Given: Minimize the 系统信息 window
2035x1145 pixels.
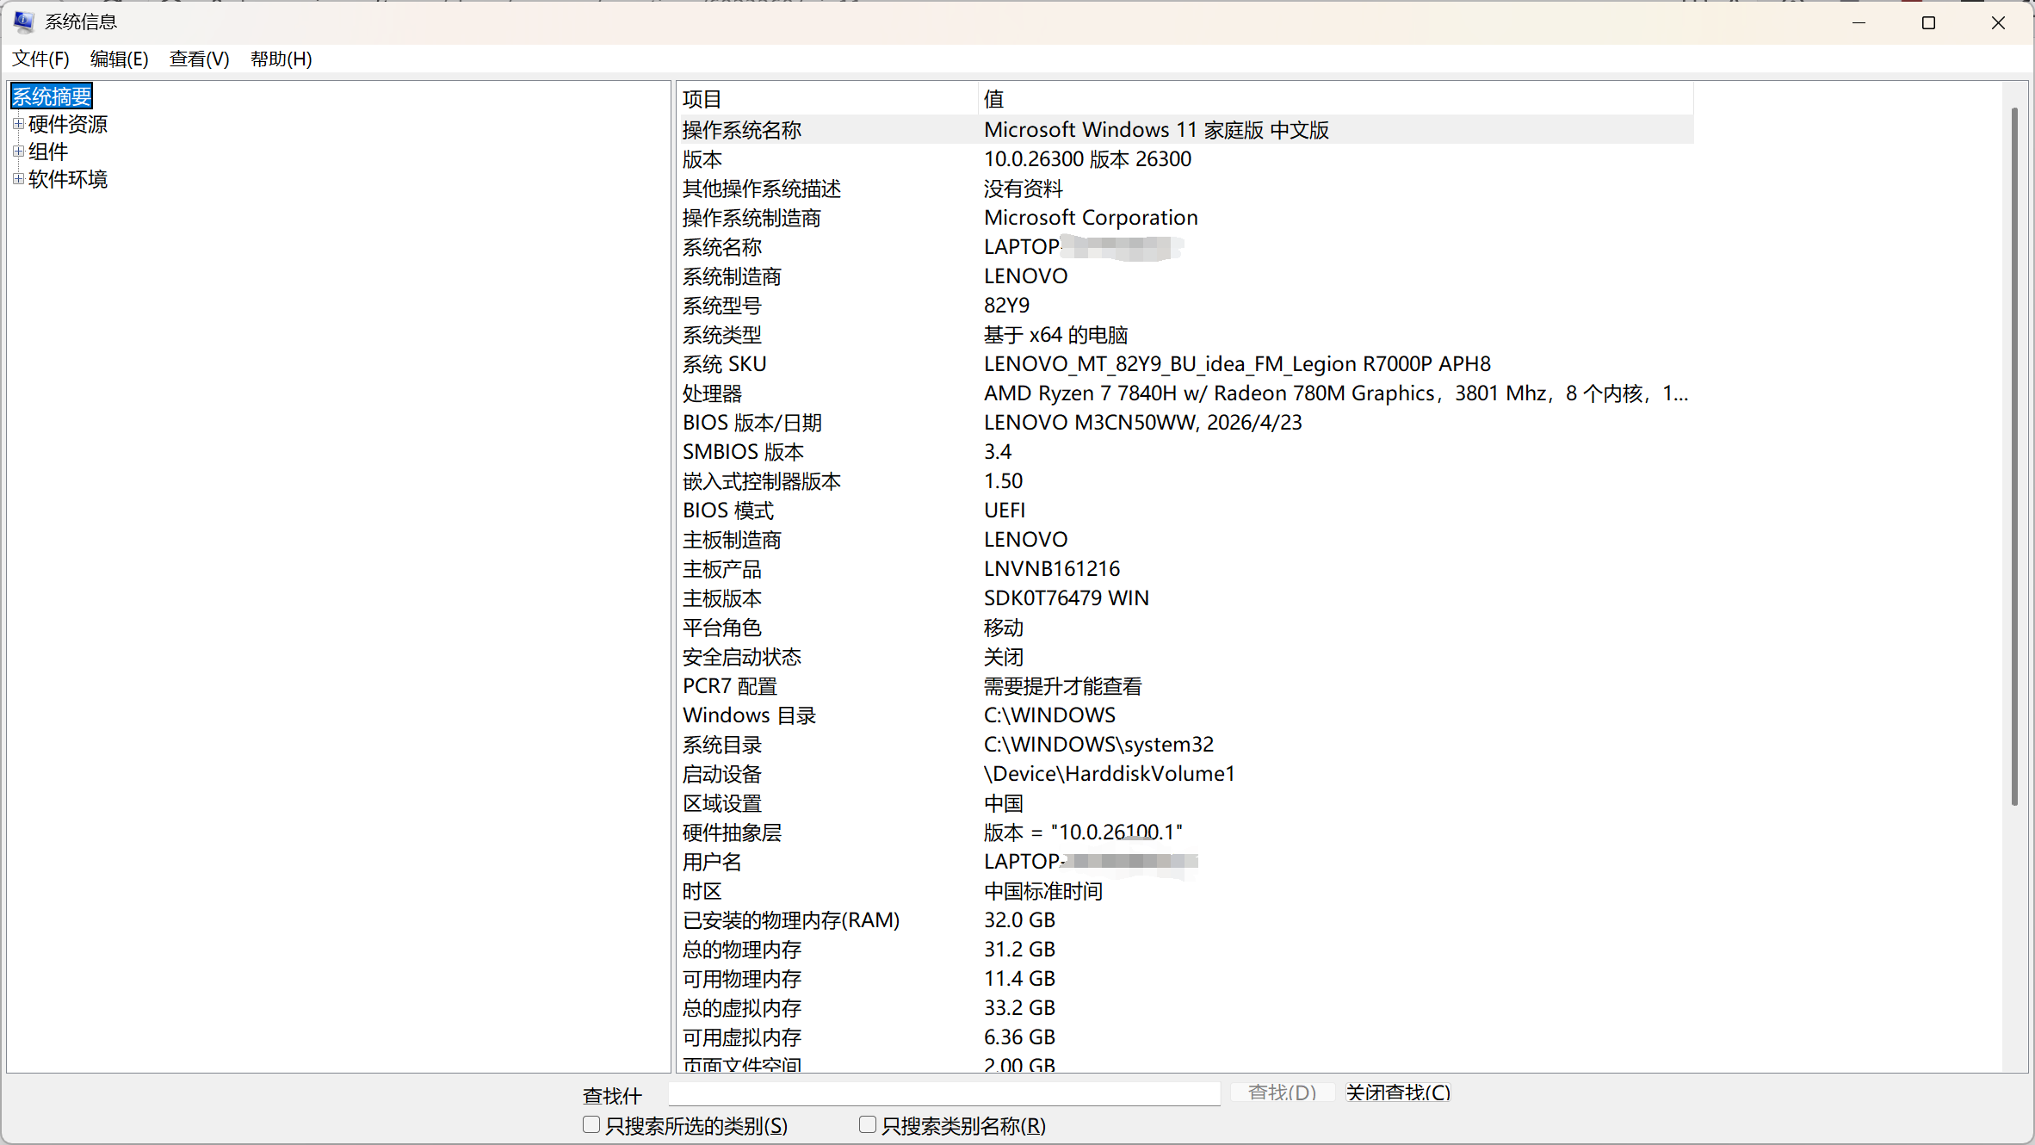Looking at the screenshot, I should pyautogui.click(x=1859, y=22).
